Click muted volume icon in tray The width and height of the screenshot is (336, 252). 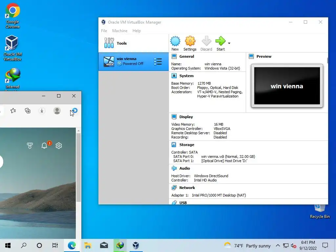[x=294, y=245]
